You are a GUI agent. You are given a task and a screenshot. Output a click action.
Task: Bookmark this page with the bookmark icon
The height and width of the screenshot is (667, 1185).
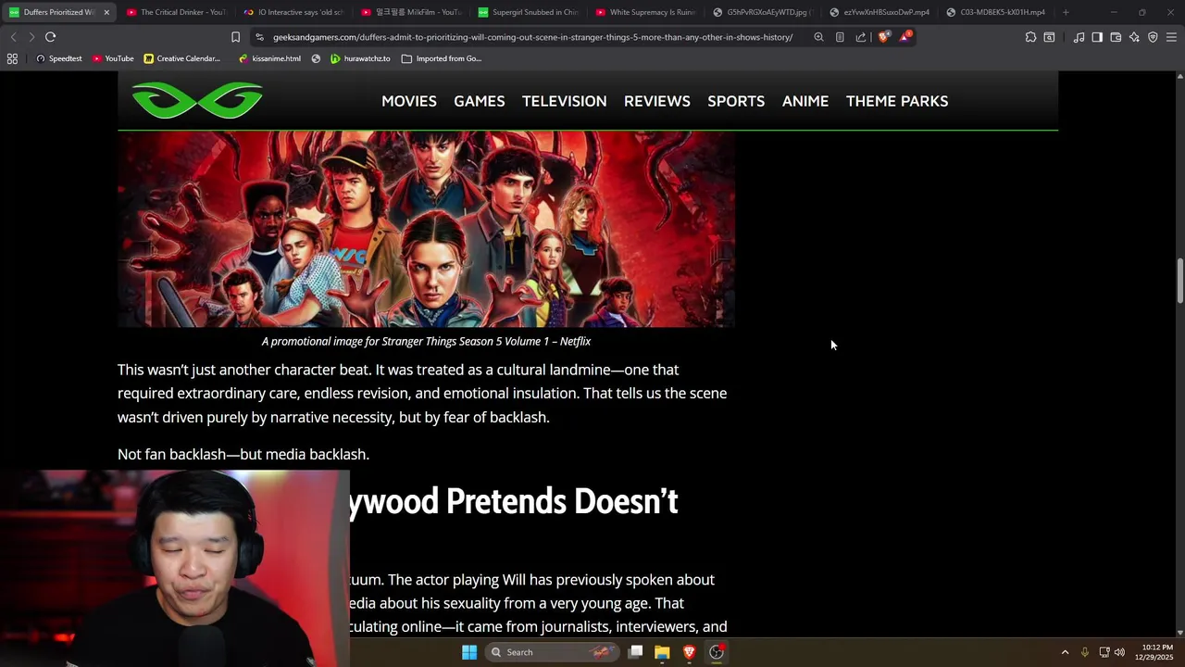[235, 37]
